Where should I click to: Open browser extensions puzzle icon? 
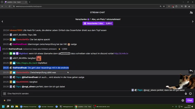click(176, 6)
